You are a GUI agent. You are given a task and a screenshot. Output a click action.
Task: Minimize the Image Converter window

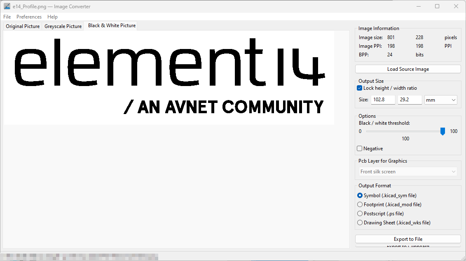419,6
